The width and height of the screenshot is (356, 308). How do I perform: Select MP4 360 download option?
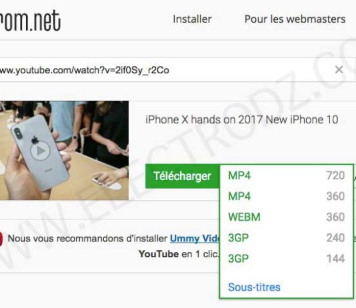click(x=286, y=196)
